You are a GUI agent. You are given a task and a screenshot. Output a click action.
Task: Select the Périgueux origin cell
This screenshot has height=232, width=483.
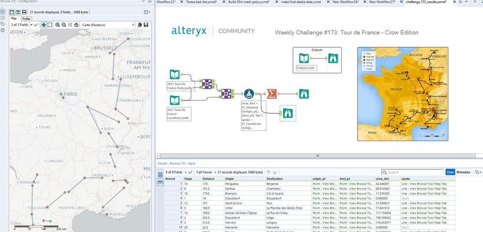point(244,184)
